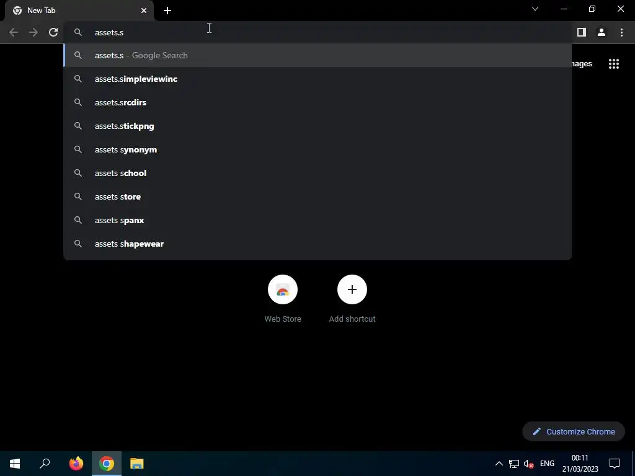The image size is (635, 476).
Task: Open the profile avatar menu
Action: 602,32
